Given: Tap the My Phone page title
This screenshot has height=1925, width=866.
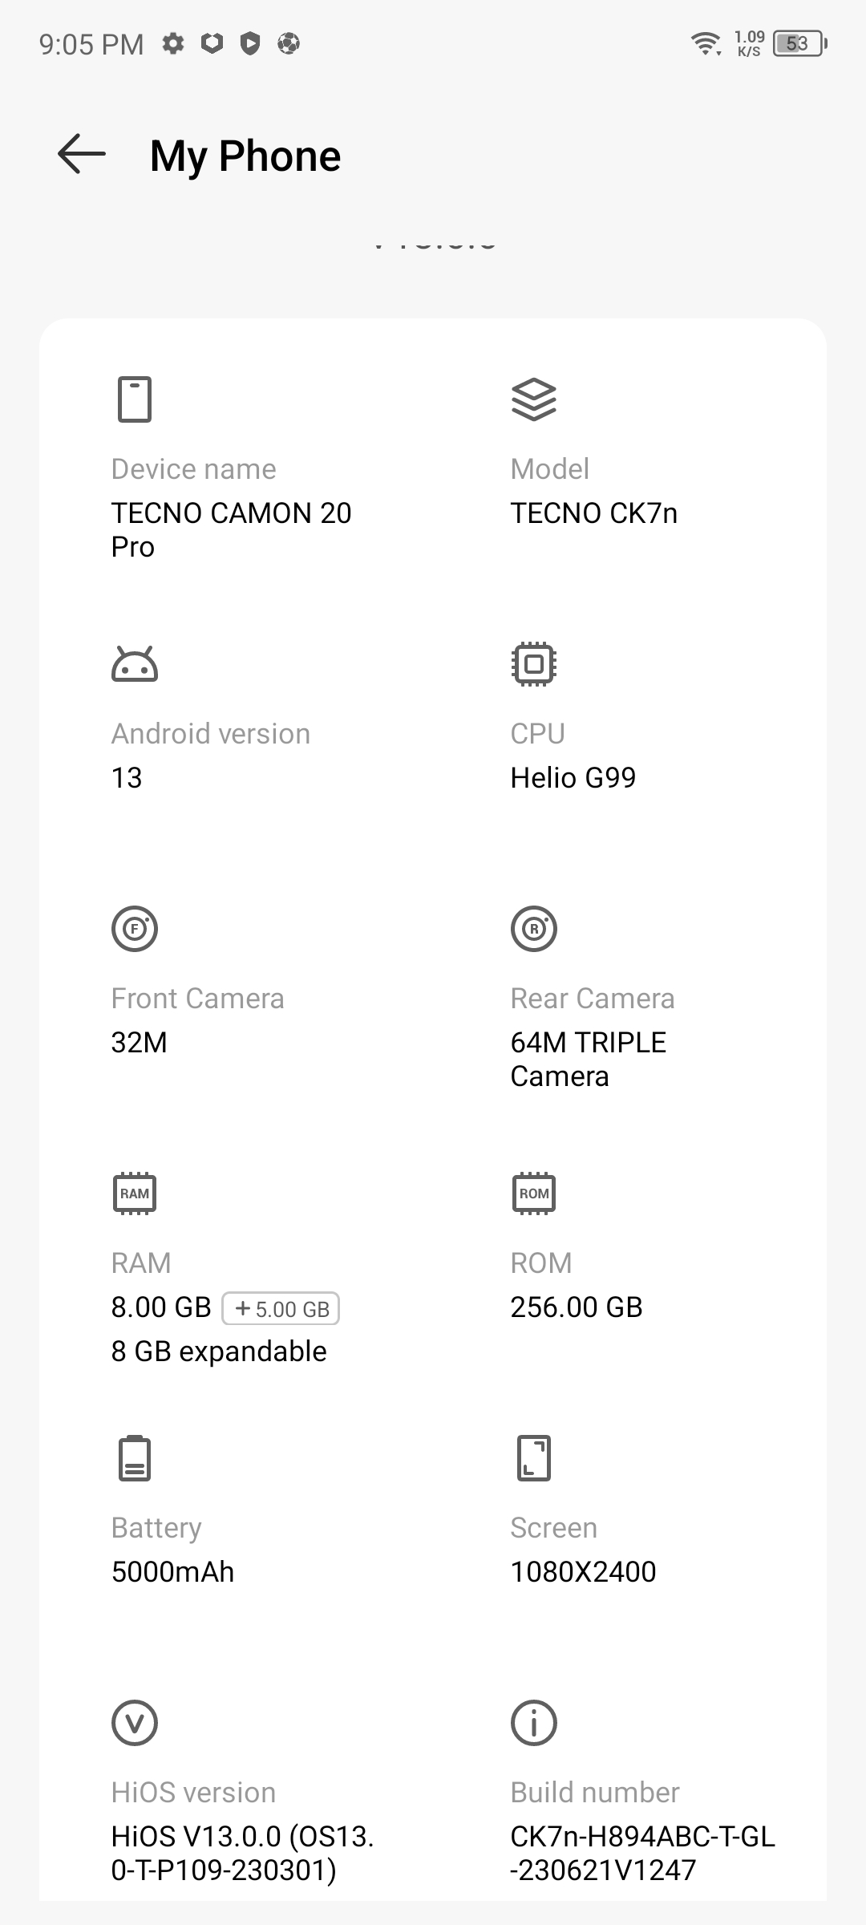Looking at the screenshot, I should 245,156.
